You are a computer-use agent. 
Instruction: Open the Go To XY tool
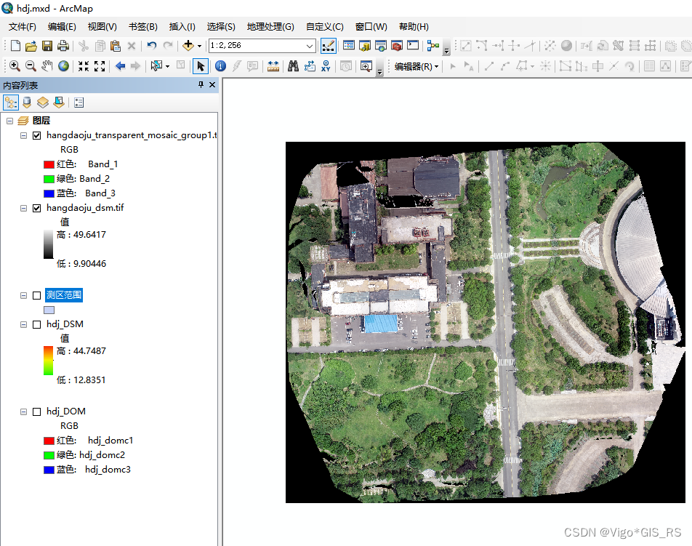[x=326, y=66]
